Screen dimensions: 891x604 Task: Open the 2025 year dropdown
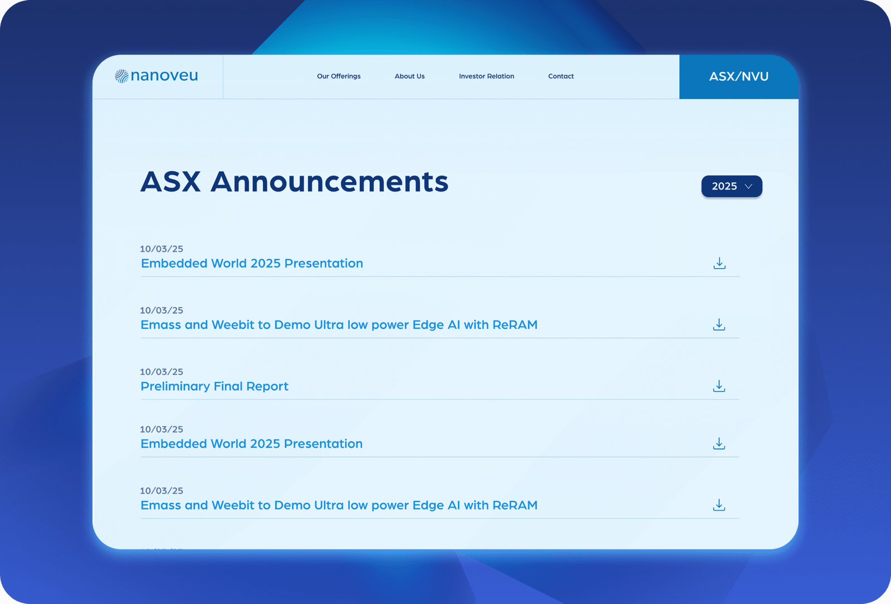(x=724, y=186)
